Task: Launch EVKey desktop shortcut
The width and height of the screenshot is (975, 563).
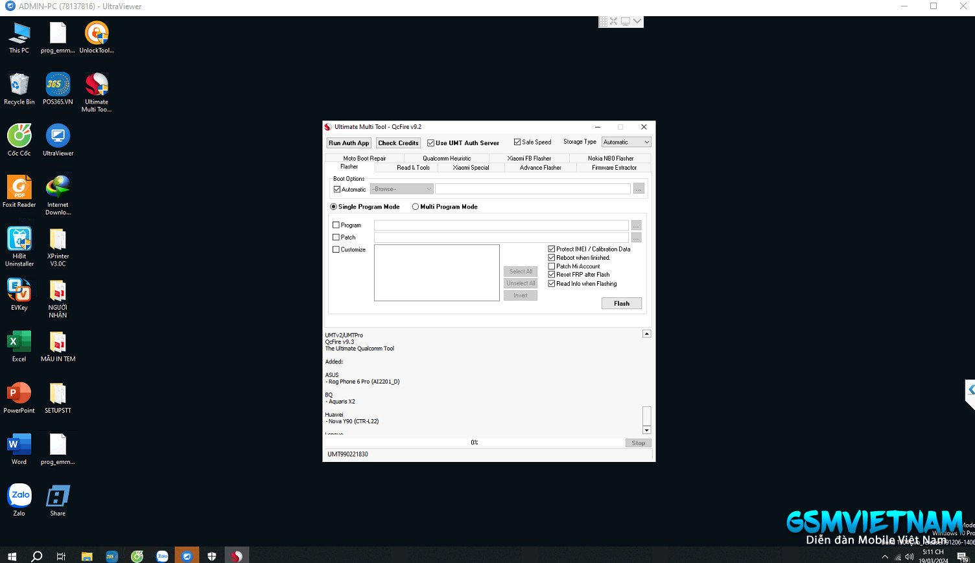Action: tap(19, 295)
